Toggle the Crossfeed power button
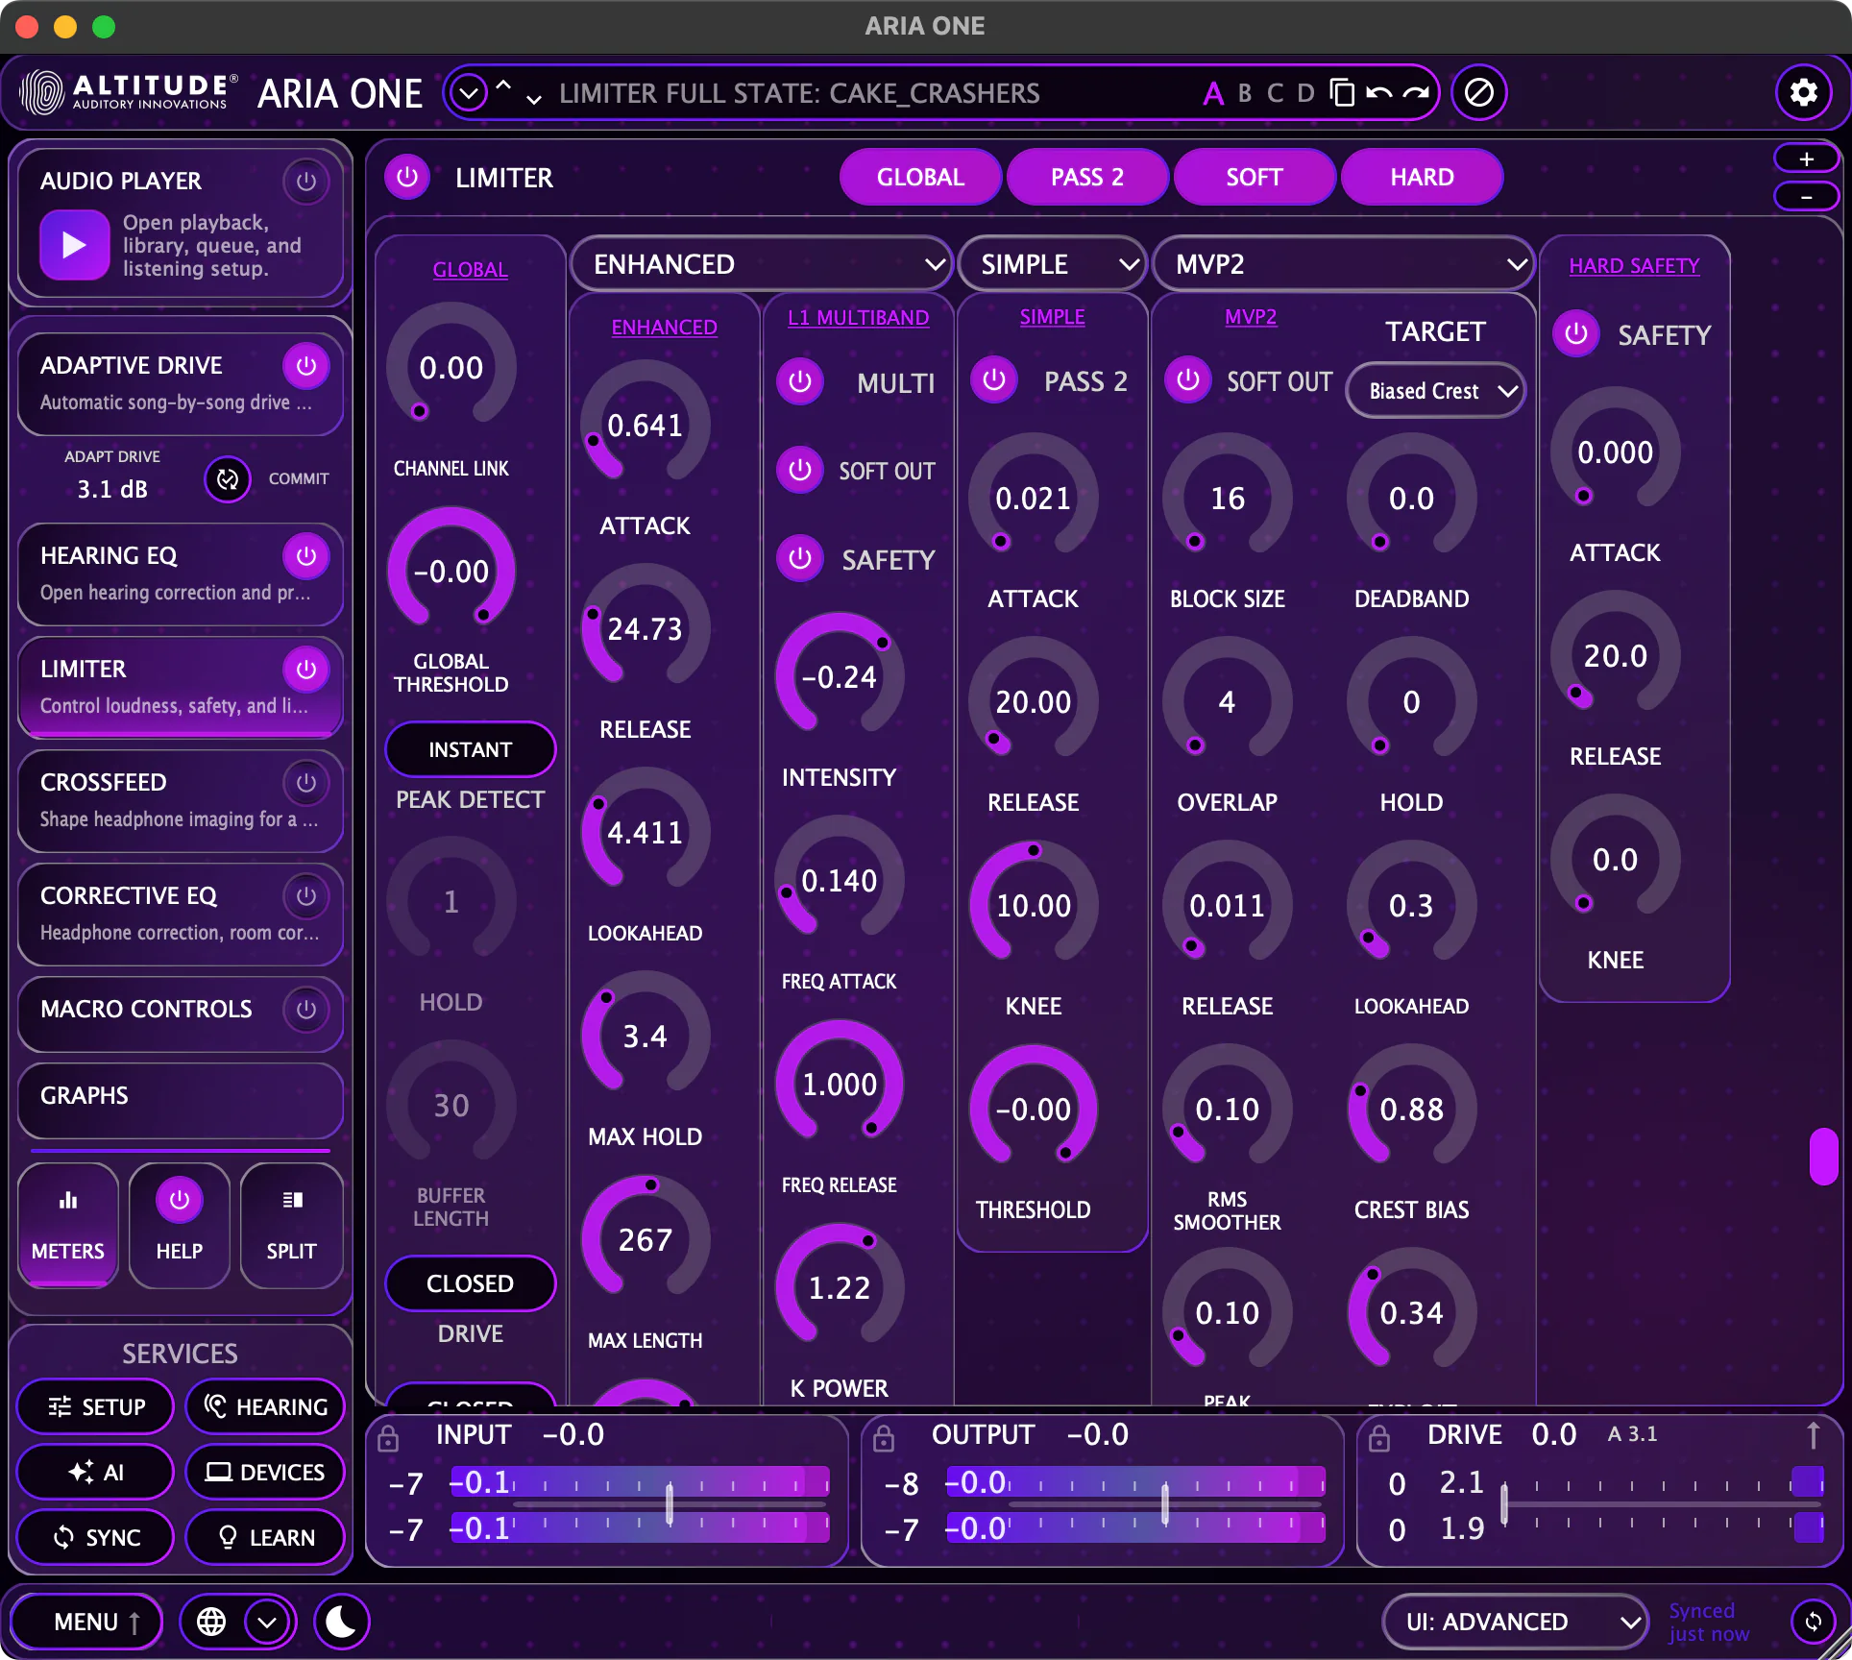Screen dimensions: 1852x1660 point(306,782)
